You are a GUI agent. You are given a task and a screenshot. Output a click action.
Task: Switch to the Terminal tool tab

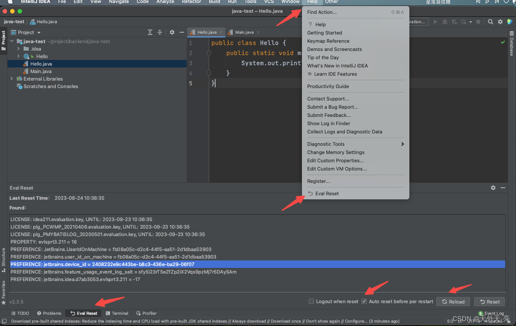tap(117, 313)
